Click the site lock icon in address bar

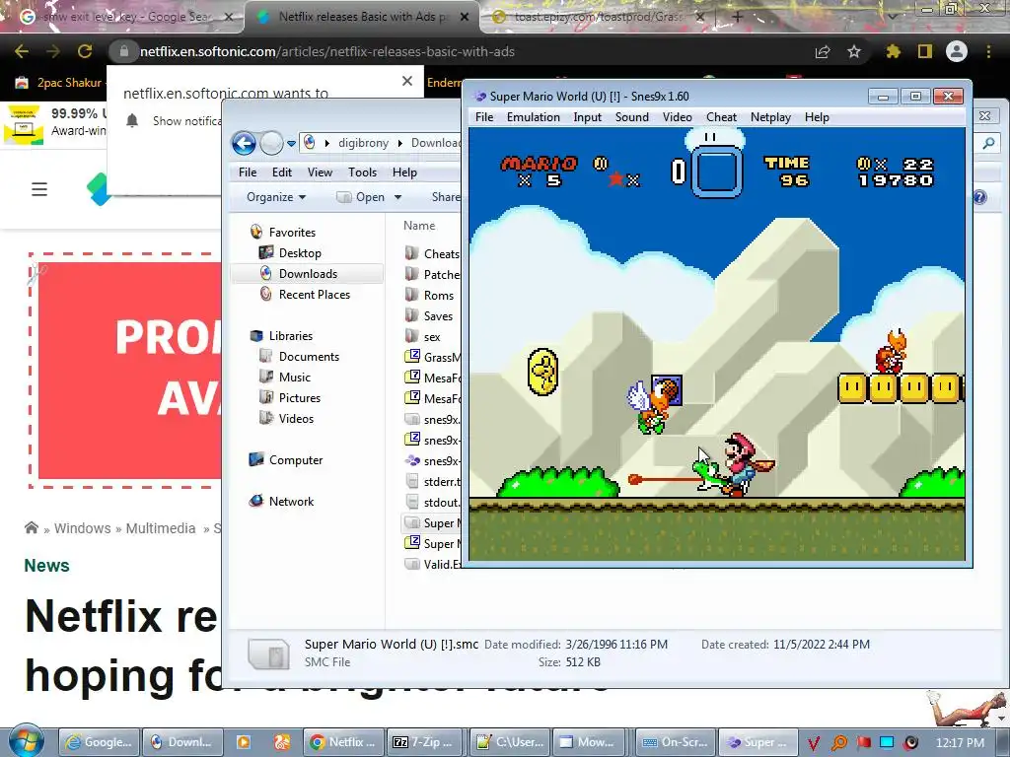[x=124, y=51]
